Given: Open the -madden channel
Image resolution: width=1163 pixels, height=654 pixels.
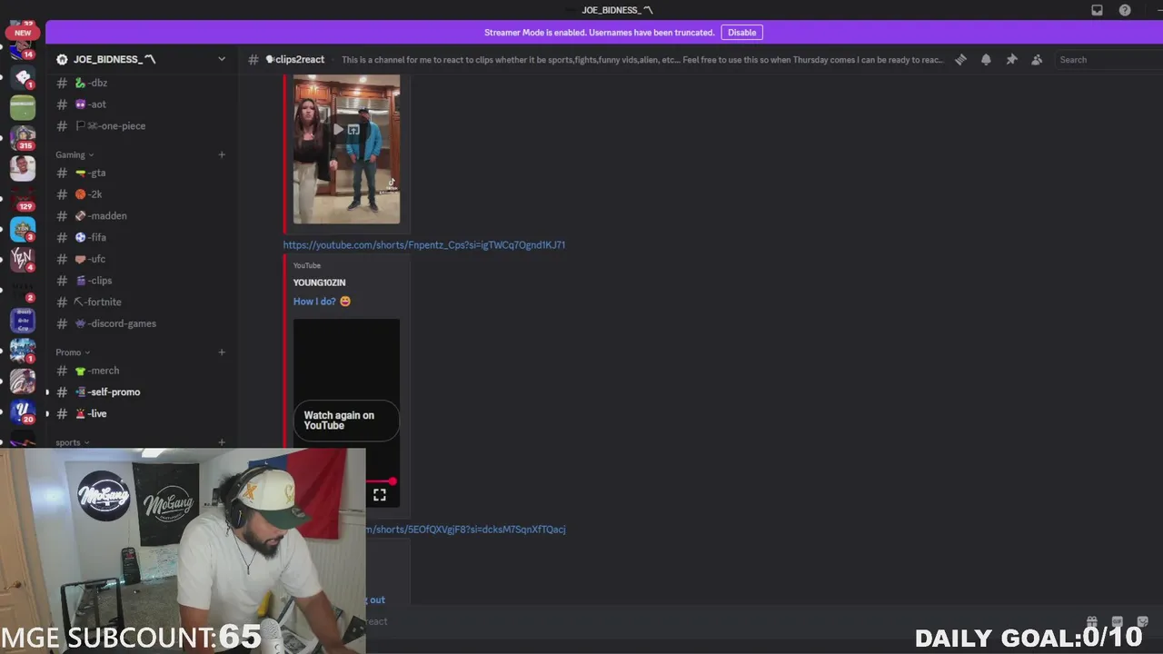Looking at the screenshot, I should coord(141,216).
